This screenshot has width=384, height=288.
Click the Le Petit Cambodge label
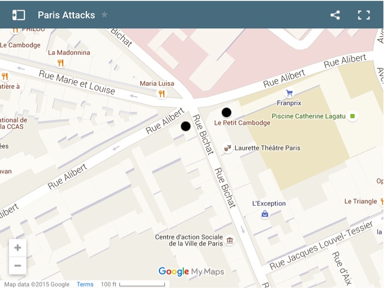[242, 122]
